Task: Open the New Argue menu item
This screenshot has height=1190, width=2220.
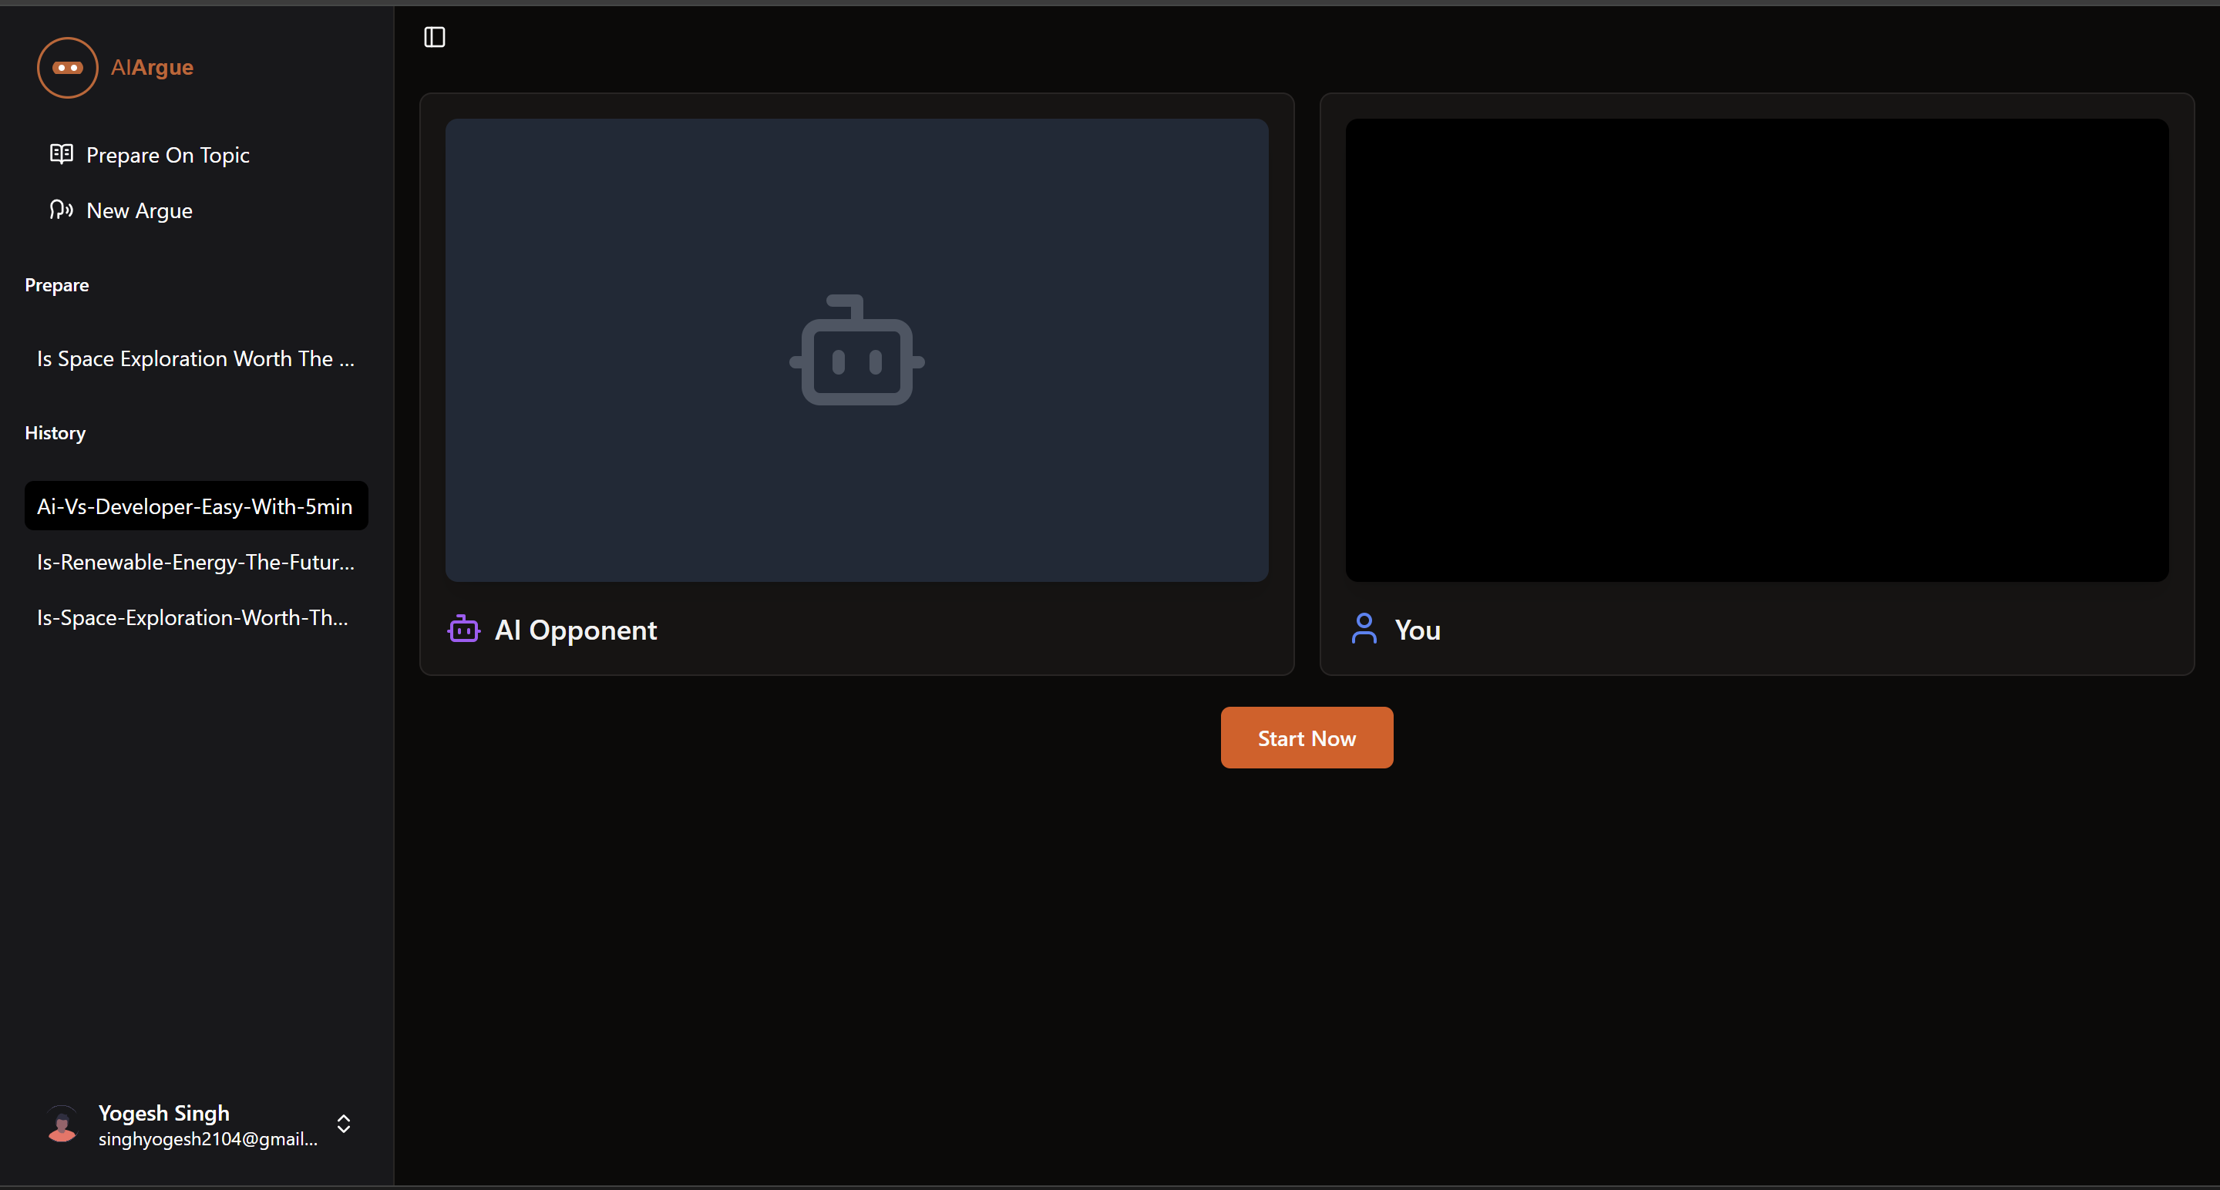Action: tap(140, 210)
